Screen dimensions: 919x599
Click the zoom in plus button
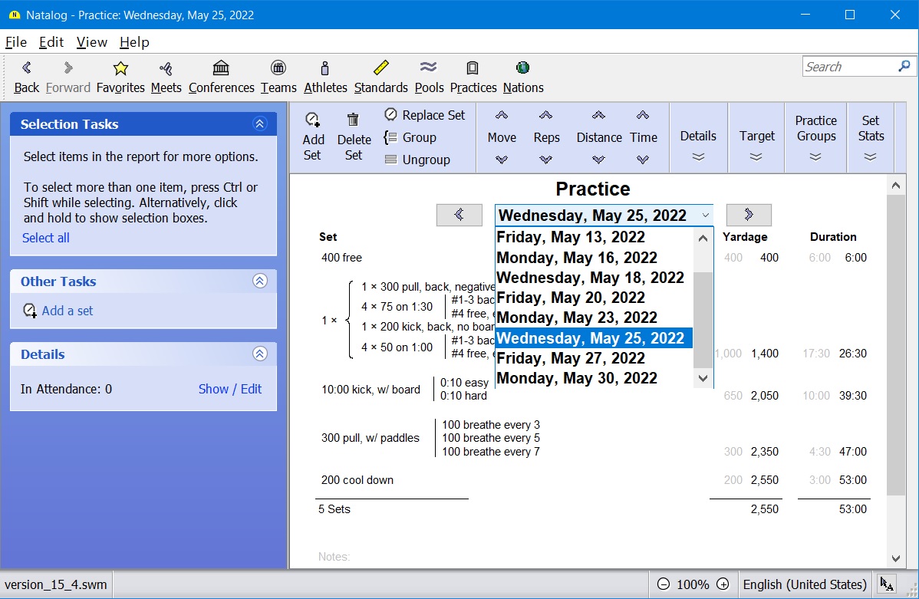(723, 584)
